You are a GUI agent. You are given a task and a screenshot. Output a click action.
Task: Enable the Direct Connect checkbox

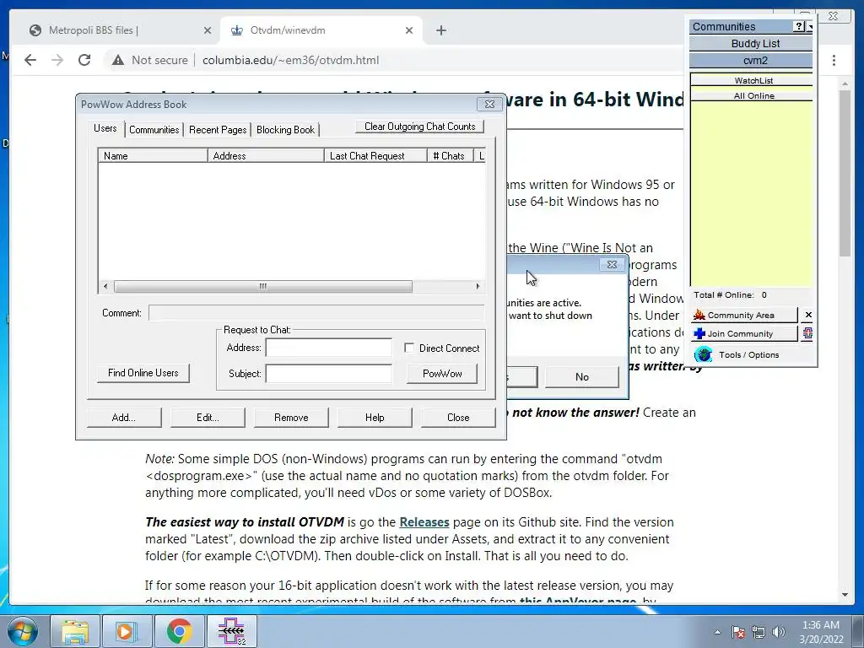(409, 348)
